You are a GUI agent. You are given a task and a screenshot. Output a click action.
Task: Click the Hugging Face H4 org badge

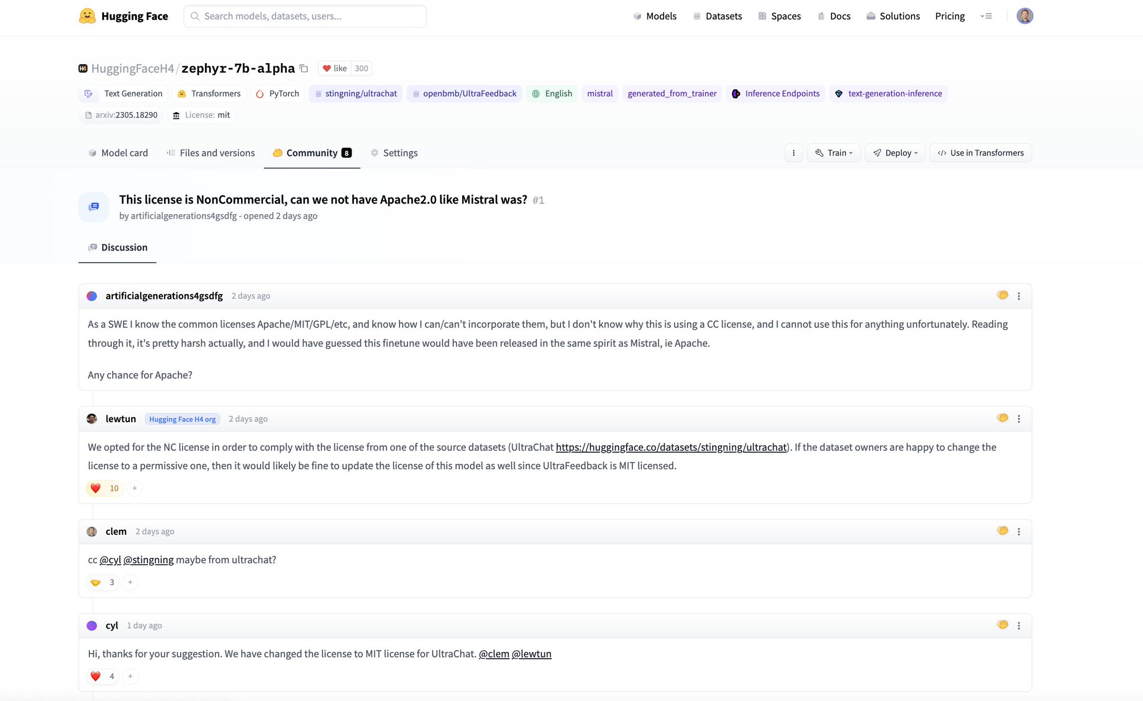click(183, 419)
